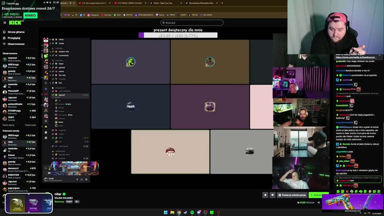Open STOMPcsgo channel in sidebar

[x=19, y=111]
